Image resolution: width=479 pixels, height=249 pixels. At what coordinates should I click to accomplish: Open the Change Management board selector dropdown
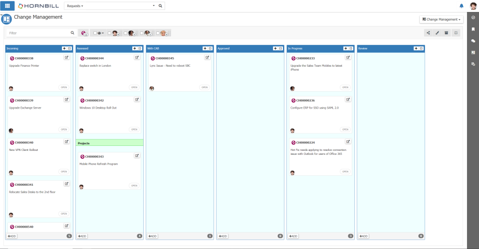coord(441,19)
